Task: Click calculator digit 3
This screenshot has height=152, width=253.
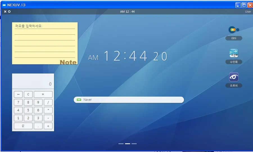Action: click(x=38, y=118)
